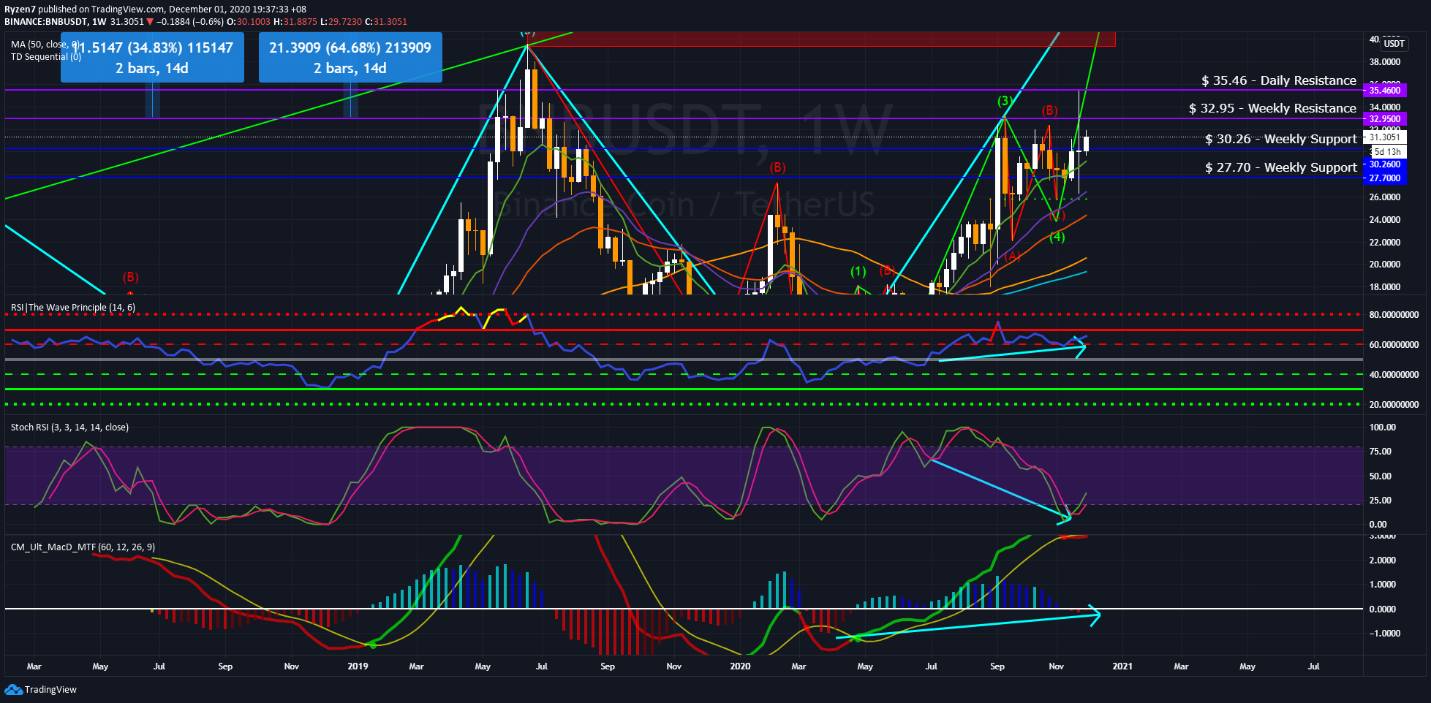
Task: Click the green (1) wave label
Action: [858, 272]
